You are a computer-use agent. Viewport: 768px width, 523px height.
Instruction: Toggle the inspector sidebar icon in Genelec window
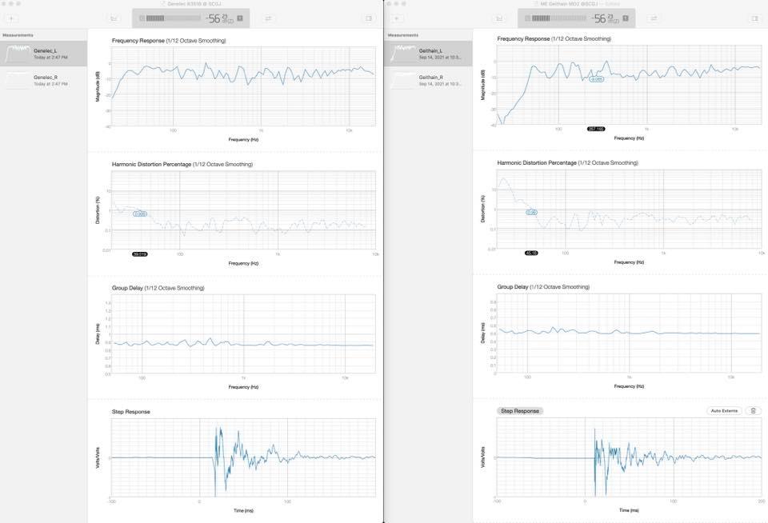coord(369,18)
